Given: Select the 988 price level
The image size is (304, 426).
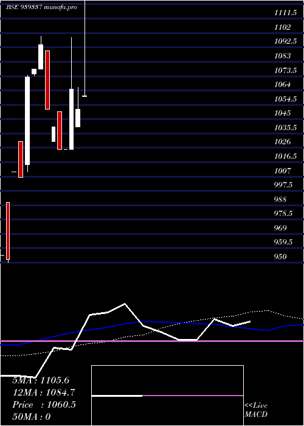Looking at the screenshot, I should [280, 199].
